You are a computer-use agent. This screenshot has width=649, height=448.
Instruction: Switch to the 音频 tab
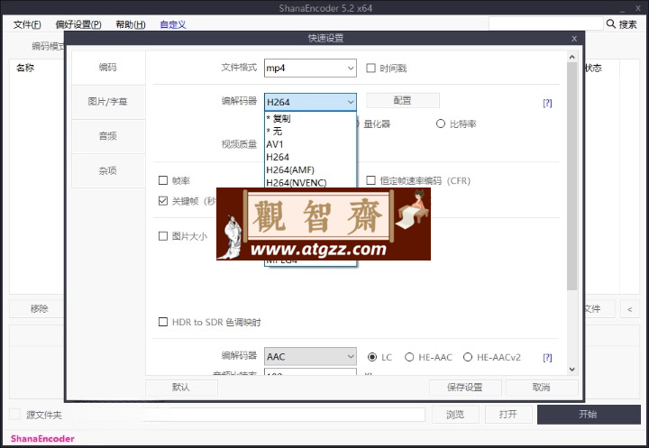pos(108,136)
